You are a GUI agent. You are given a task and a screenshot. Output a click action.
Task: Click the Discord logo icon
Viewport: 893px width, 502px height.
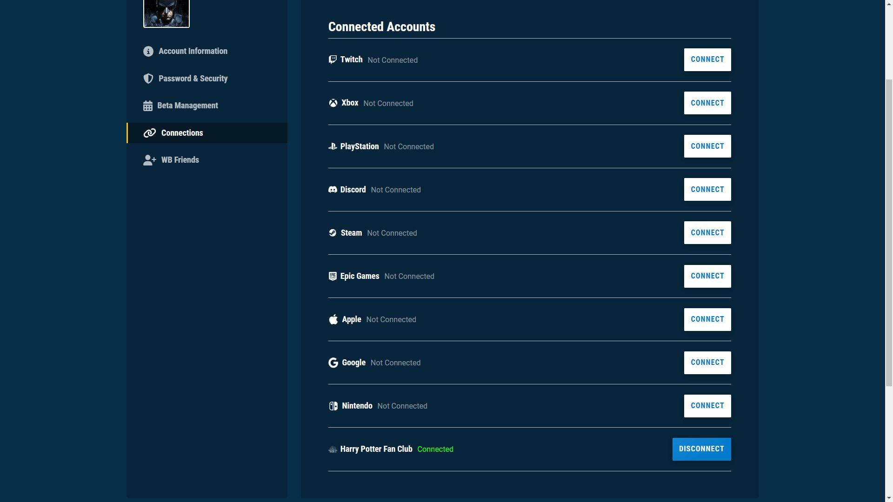click(333, 190)
